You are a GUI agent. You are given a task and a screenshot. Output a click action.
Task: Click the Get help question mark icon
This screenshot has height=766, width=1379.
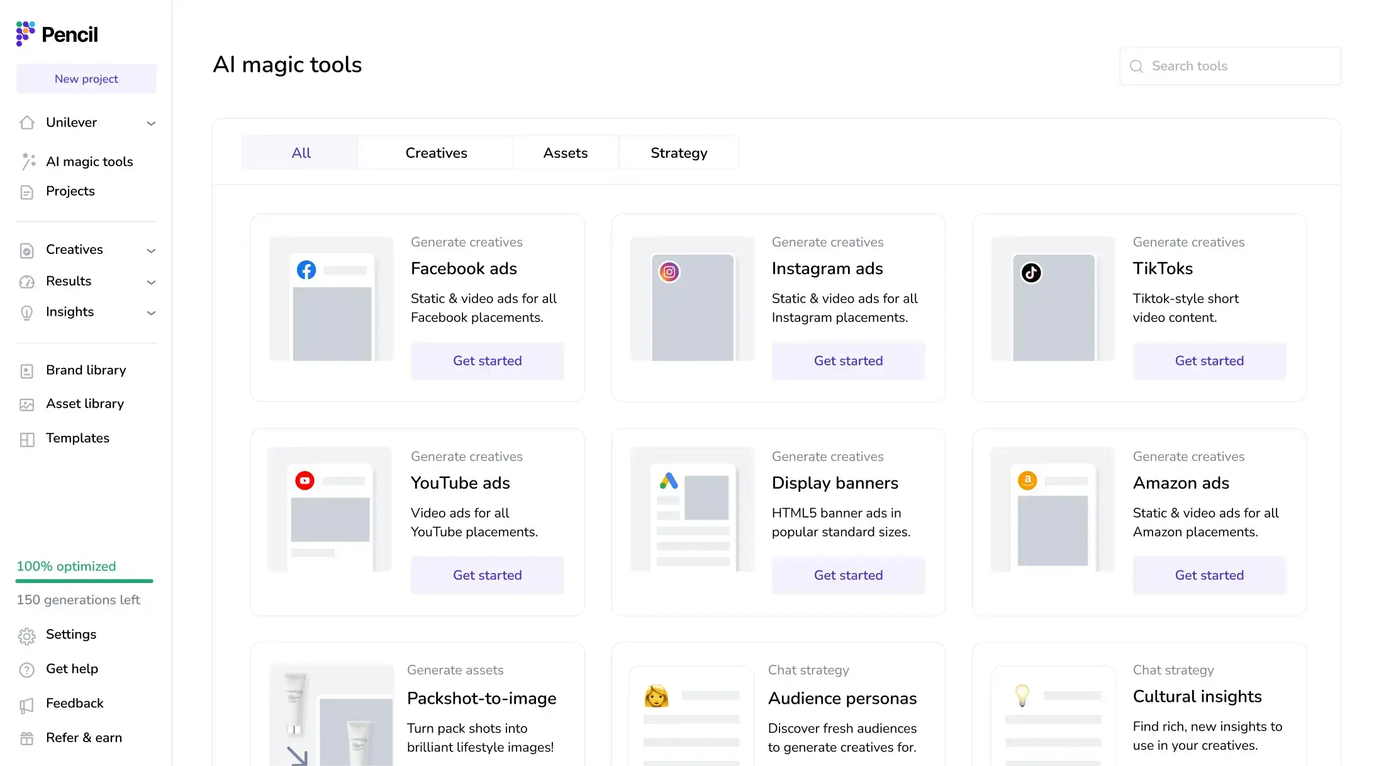coord(27,670)
